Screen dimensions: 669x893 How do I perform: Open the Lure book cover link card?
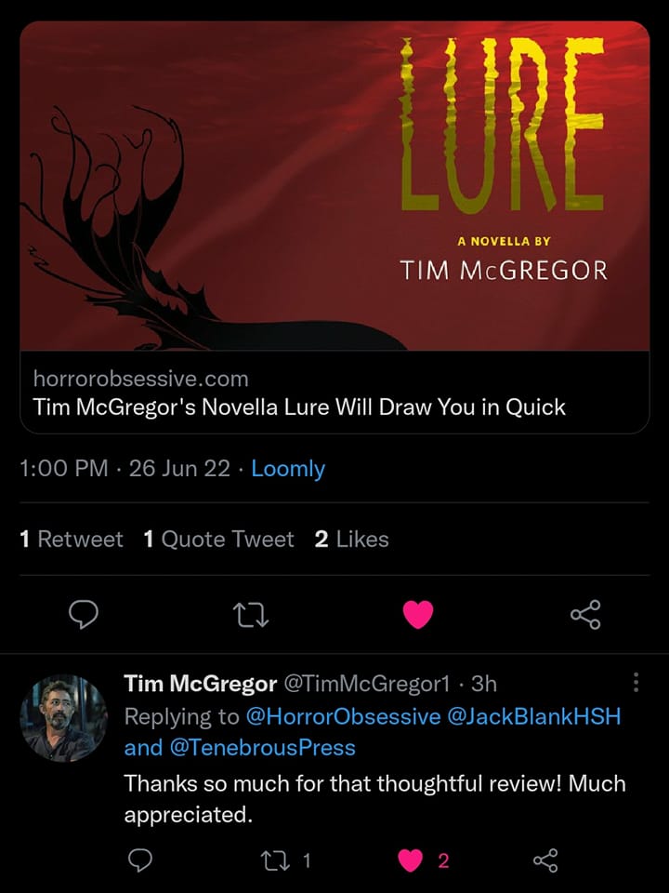coord(334,186)
